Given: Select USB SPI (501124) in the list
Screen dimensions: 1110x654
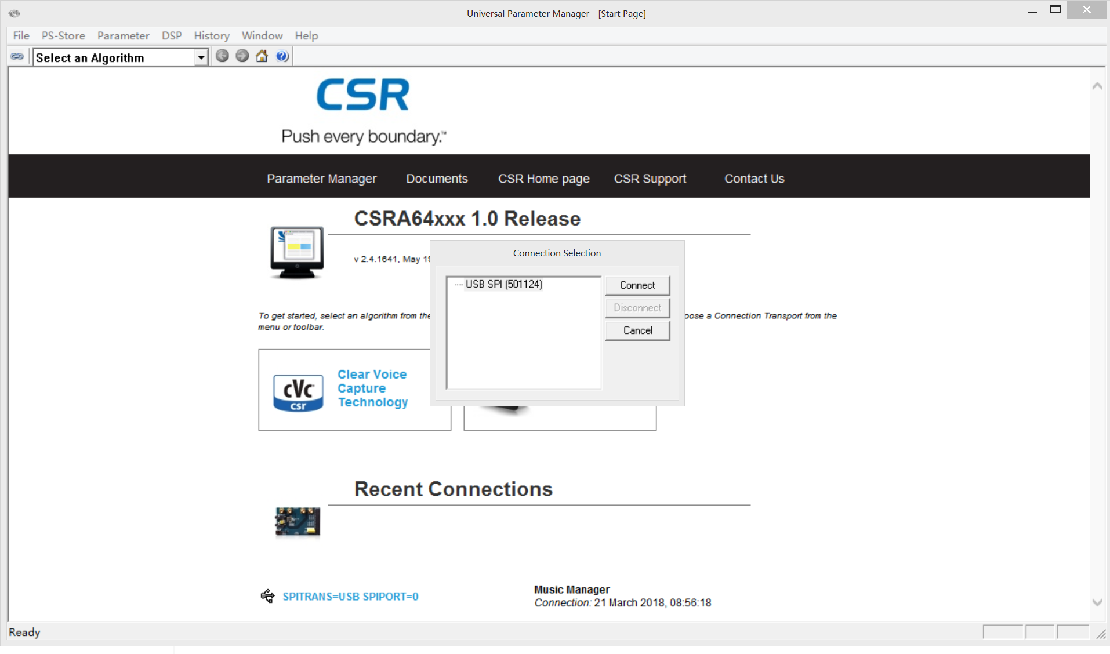Looking at the screenshot, I should (x=504, y=284).
